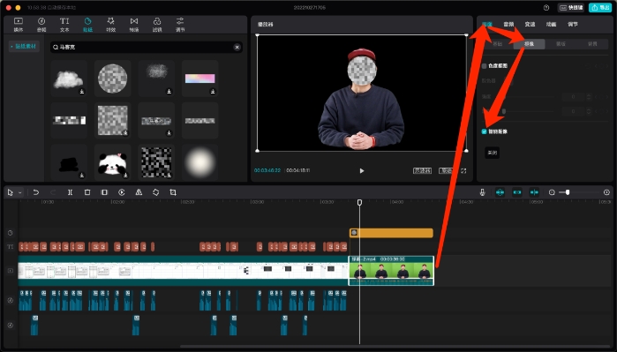
Task: Click the mirror flip tool icon
Action: tap(139, 192)
